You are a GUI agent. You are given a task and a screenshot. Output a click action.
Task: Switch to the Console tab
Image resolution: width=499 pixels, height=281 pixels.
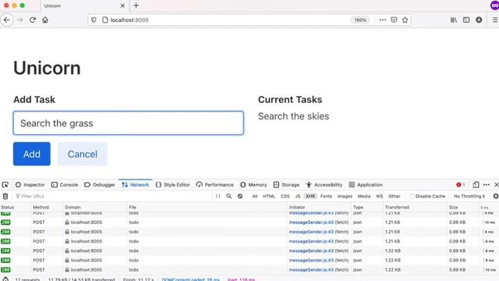[65, 185]
